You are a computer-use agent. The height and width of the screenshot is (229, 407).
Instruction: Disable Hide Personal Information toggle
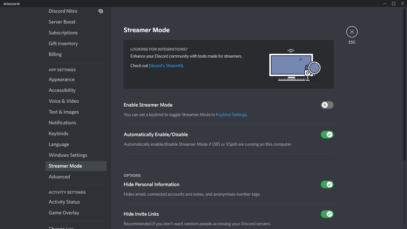pyautogui.click(x=327, y=184)
